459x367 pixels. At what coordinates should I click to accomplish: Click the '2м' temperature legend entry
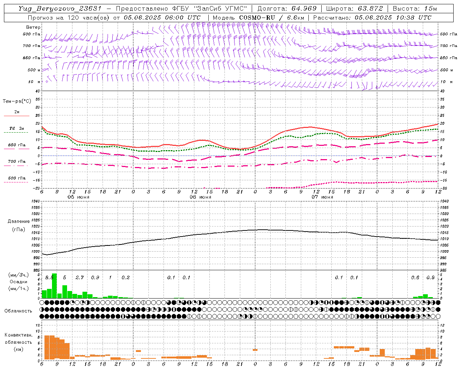pyautogui.click(x=17, y=112)
